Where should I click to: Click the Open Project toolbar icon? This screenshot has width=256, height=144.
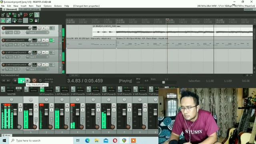8,15
